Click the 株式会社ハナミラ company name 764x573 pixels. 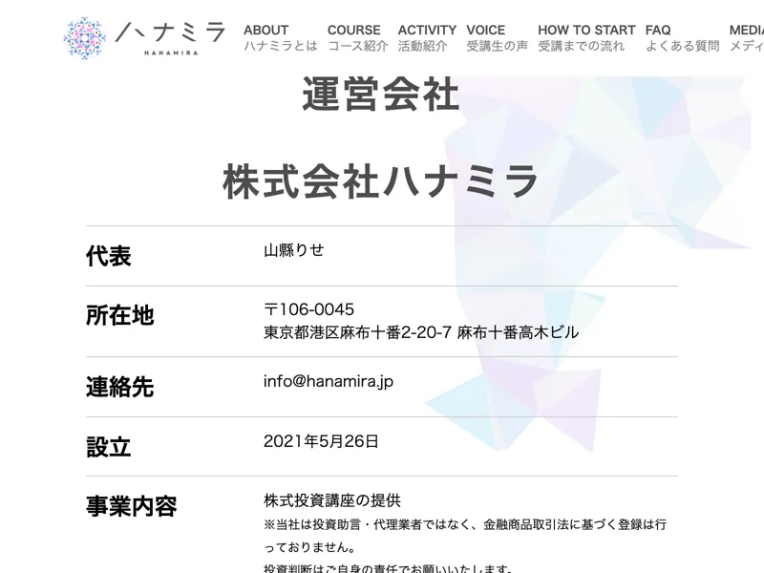(x=380, y=181)
